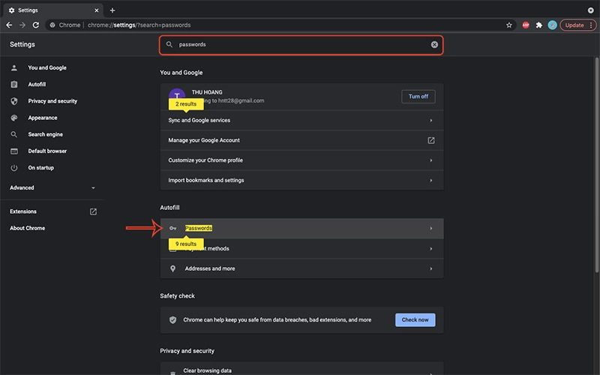The height and width of the screenshot is (375, 600).
Task: Click the Check now safety button
Action: click(x=415, y=320)
